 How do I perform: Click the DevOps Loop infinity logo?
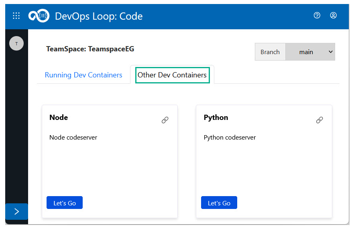tap(39, 16)
